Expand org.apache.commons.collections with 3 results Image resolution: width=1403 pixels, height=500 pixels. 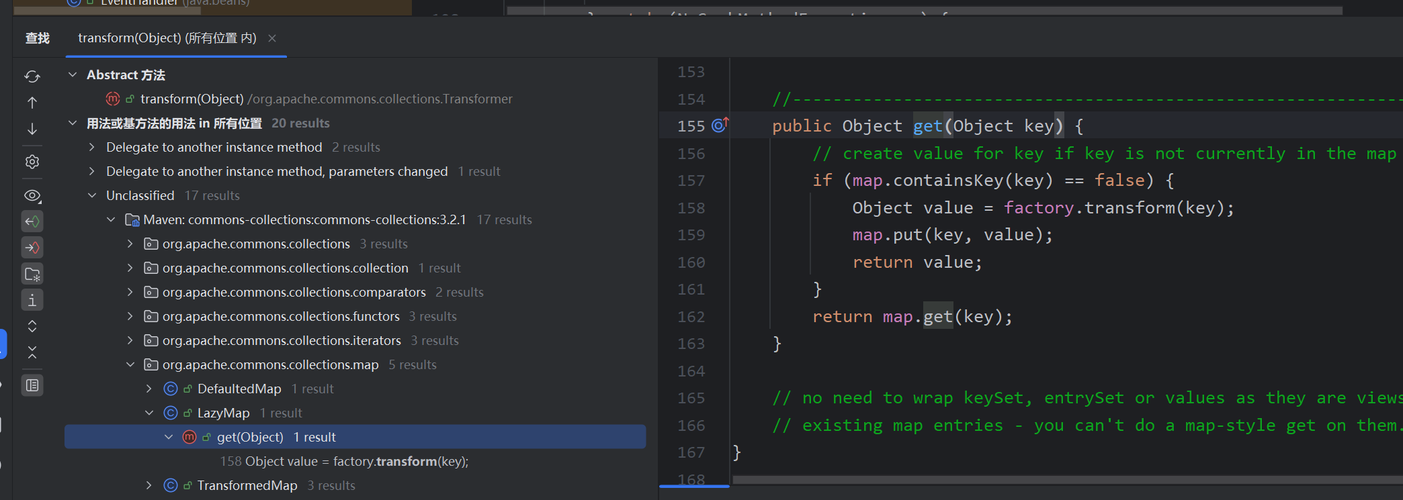pyautogui.click(x=130, y=244)
